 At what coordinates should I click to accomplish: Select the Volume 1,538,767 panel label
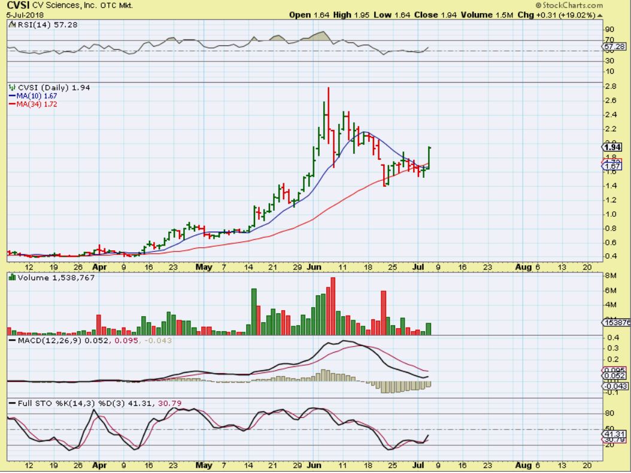click(x=56, y=278)
